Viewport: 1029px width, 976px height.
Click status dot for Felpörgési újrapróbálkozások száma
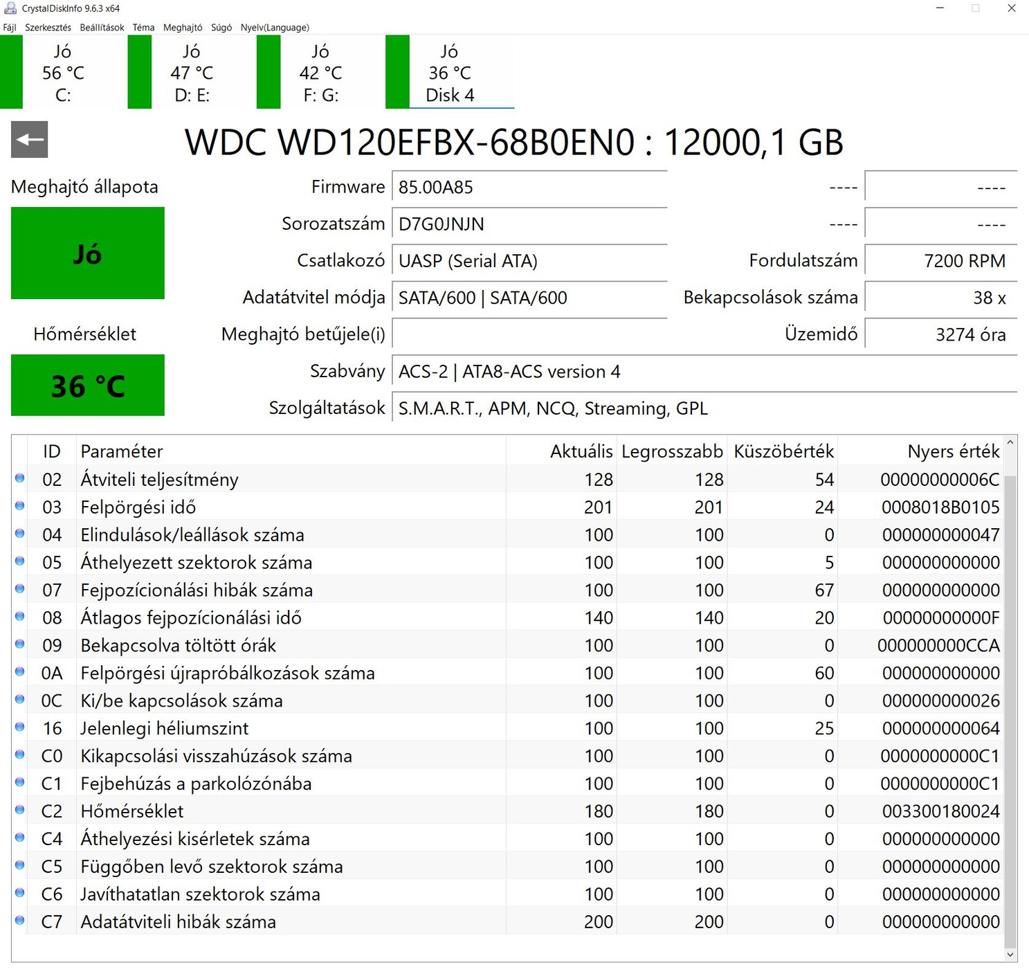pyautogui.click(x=19, y=671)
